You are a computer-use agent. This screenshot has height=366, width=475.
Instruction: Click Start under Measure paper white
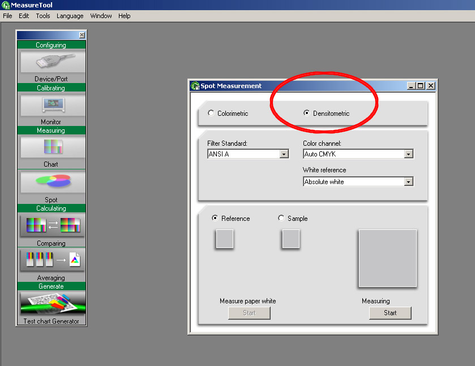(x=249, y=313)
